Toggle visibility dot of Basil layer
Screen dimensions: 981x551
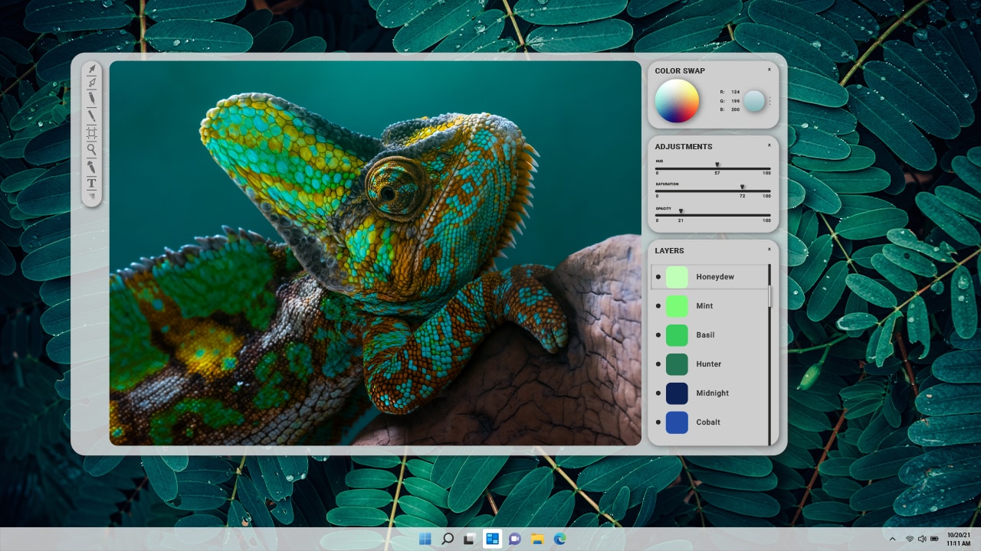pyautogui.click(x=658, y=335)
